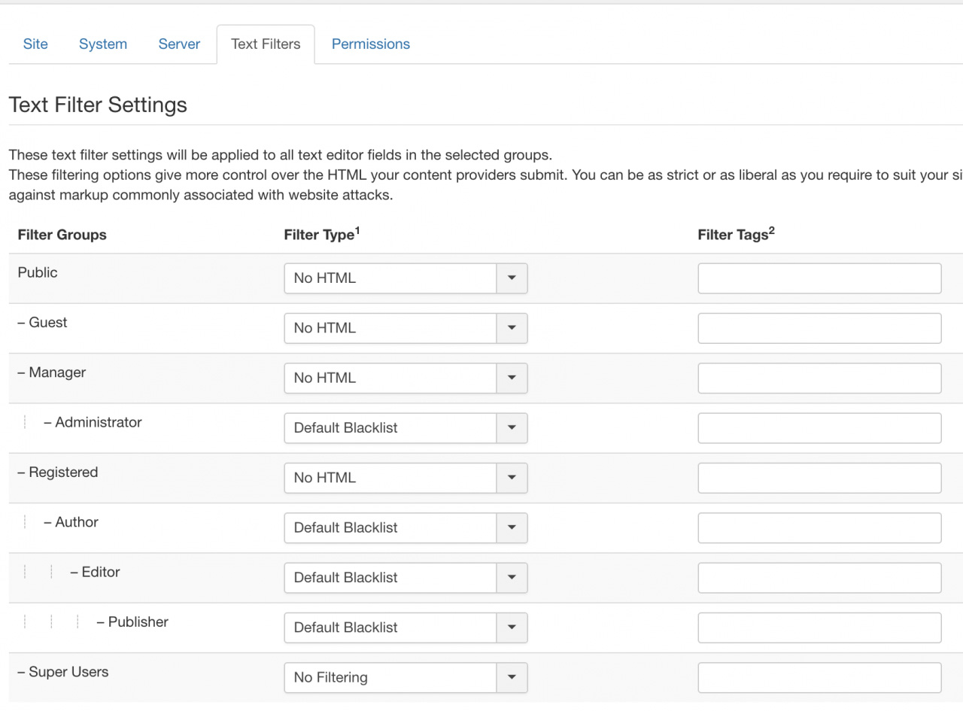Open Registered filter type dropdown
The image size is (963, 711).
coord(406,478)
